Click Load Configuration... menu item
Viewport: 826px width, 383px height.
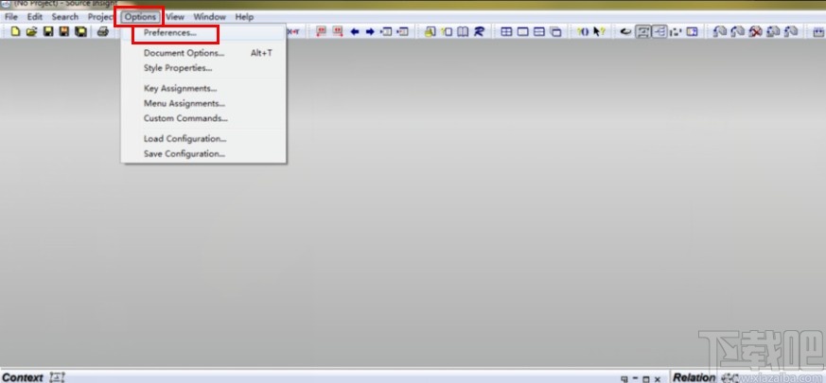point(203,139)
